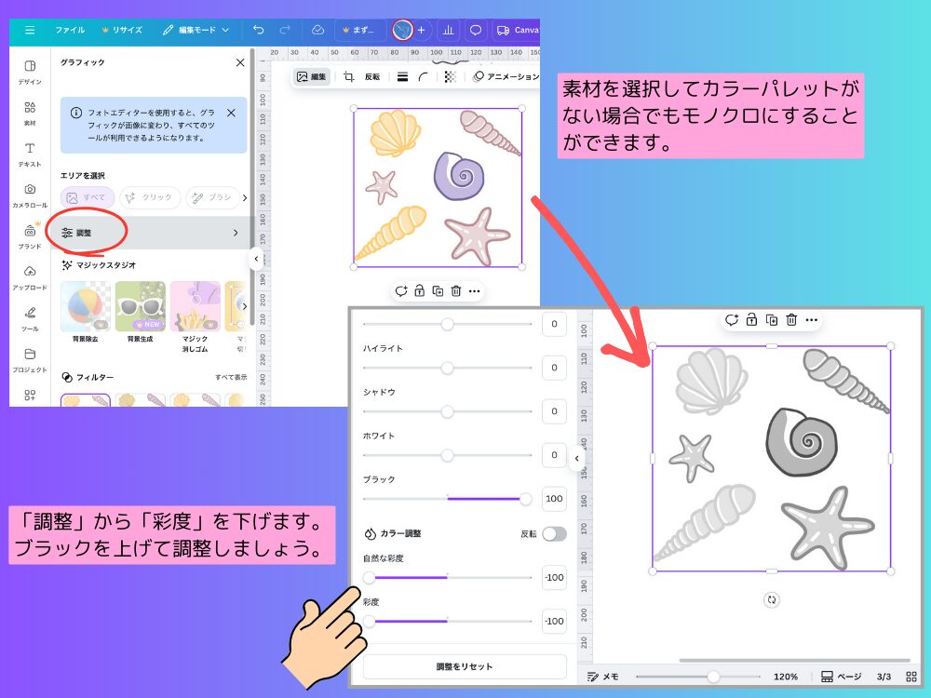Open the 背景除去 tool thumbnail in マジックスタジオ

(x=85, y=305)
